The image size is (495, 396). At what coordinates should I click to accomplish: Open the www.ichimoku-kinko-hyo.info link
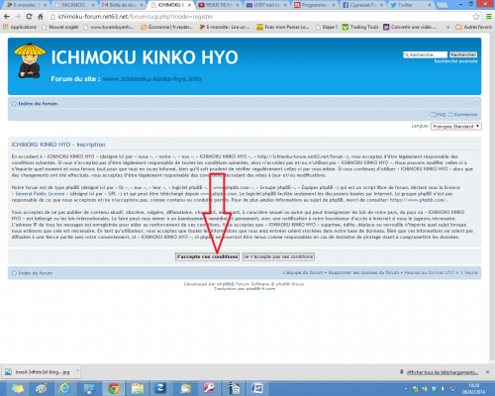[151, 79]
